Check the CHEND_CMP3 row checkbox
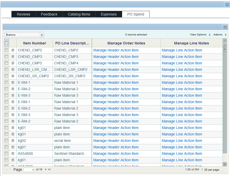 tap(6, 57)
